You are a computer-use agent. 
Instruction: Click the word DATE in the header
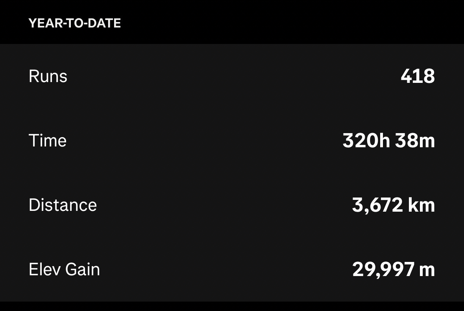104,23
